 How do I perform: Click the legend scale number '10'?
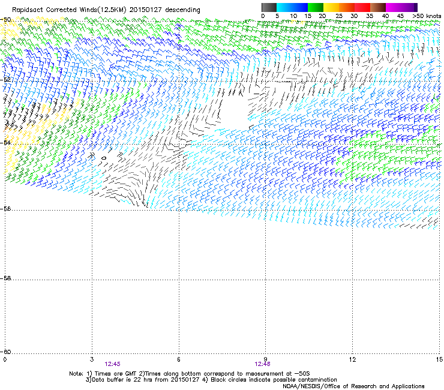pos(293,16)
